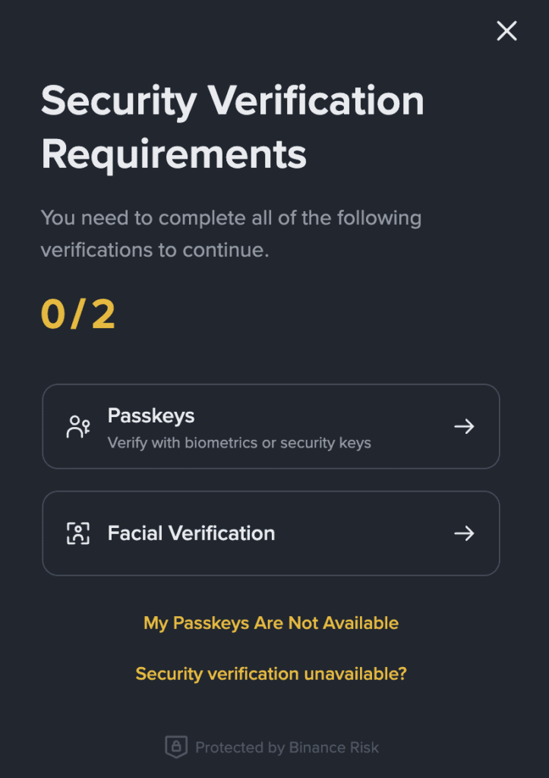Click the Passkeys person-and-key icon
This screenshot has width=549, height=778.
pos(78,427)
